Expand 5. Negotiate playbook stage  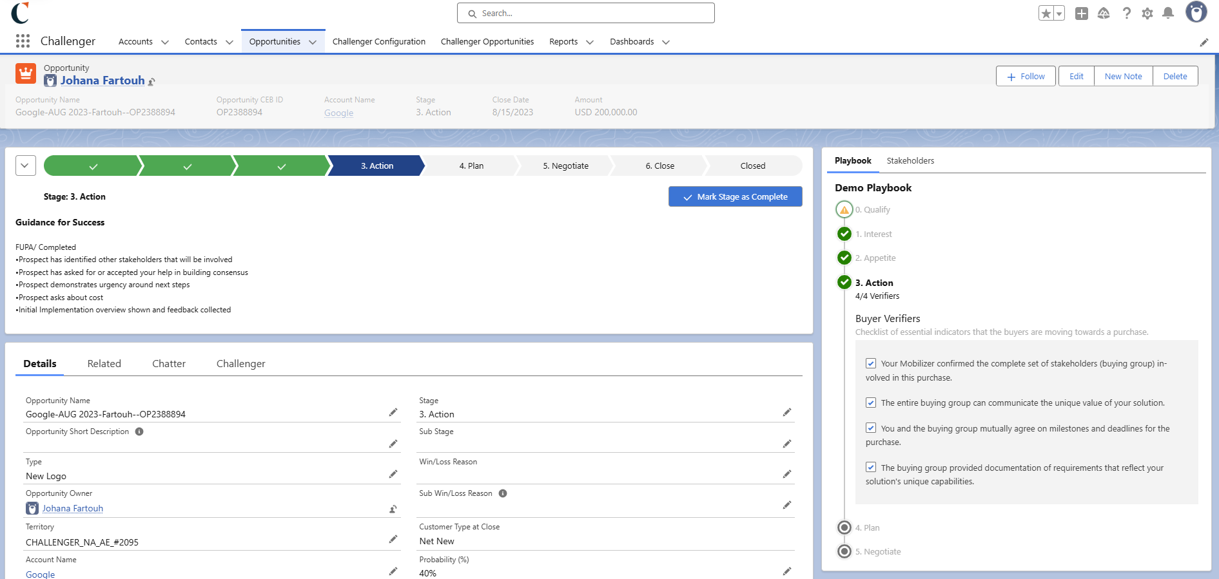[844, 551]
